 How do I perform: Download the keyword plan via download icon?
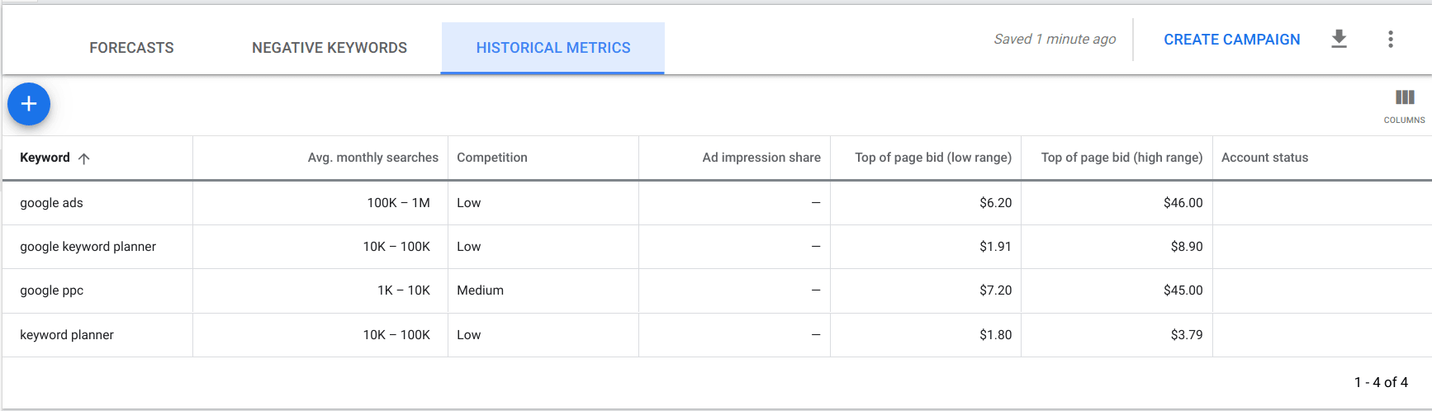tap(1339, 39)
